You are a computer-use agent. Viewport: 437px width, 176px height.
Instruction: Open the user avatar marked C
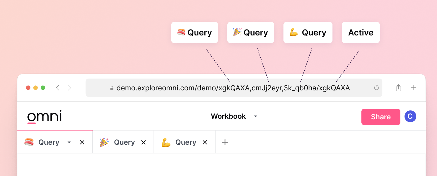point(410,116)
